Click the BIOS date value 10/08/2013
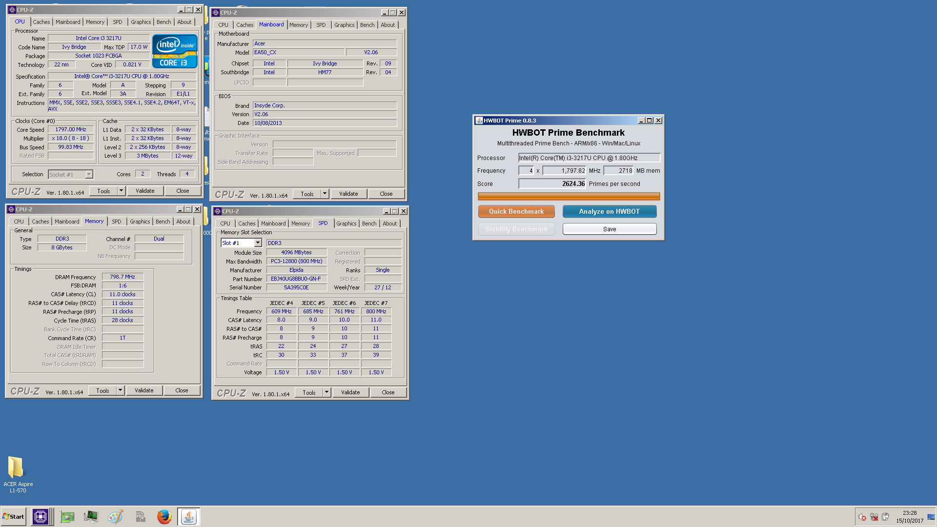Image resolution: width=937 pixels, height=527 pixels. click(x=325, y=123)
